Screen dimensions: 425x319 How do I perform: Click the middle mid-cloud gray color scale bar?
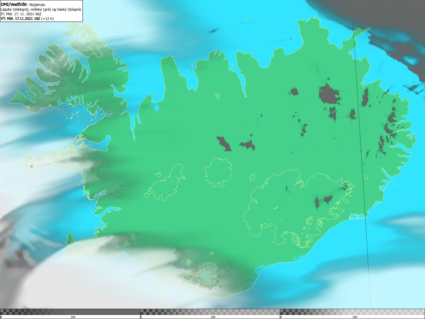tap(210, 312)
